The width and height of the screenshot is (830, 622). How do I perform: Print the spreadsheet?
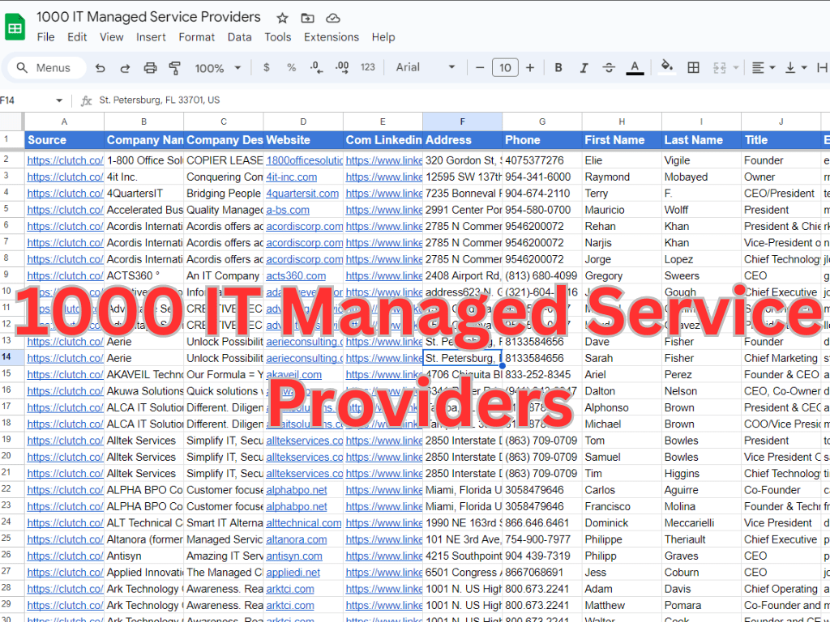150,68
